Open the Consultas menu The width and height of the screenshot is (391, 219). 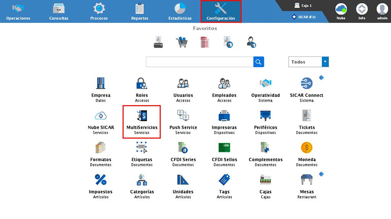(58, 11)
